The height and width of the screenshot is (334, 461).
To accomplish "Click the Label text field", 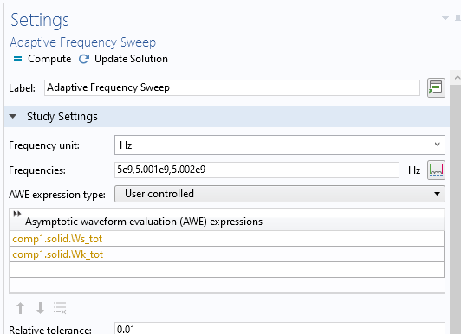I will point(232,87).
